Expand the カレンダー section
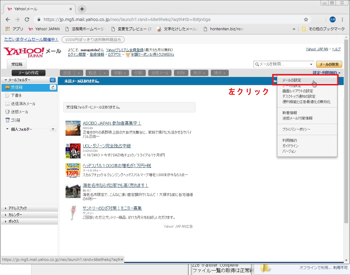This screenshot has height=275, width=350. pyautogui.click(x=15, y=215)
